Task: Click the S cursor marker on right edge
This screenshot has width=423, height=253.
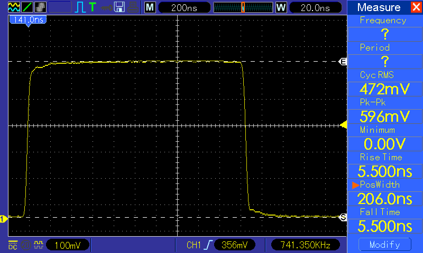Action: coord(343,217)
